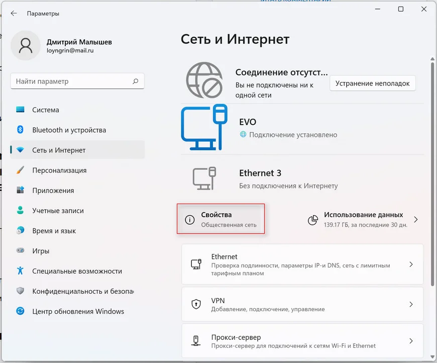Screen dimensions: 437x363
Task: Select Персонализация in the sidebar
Action: [59, 170]
